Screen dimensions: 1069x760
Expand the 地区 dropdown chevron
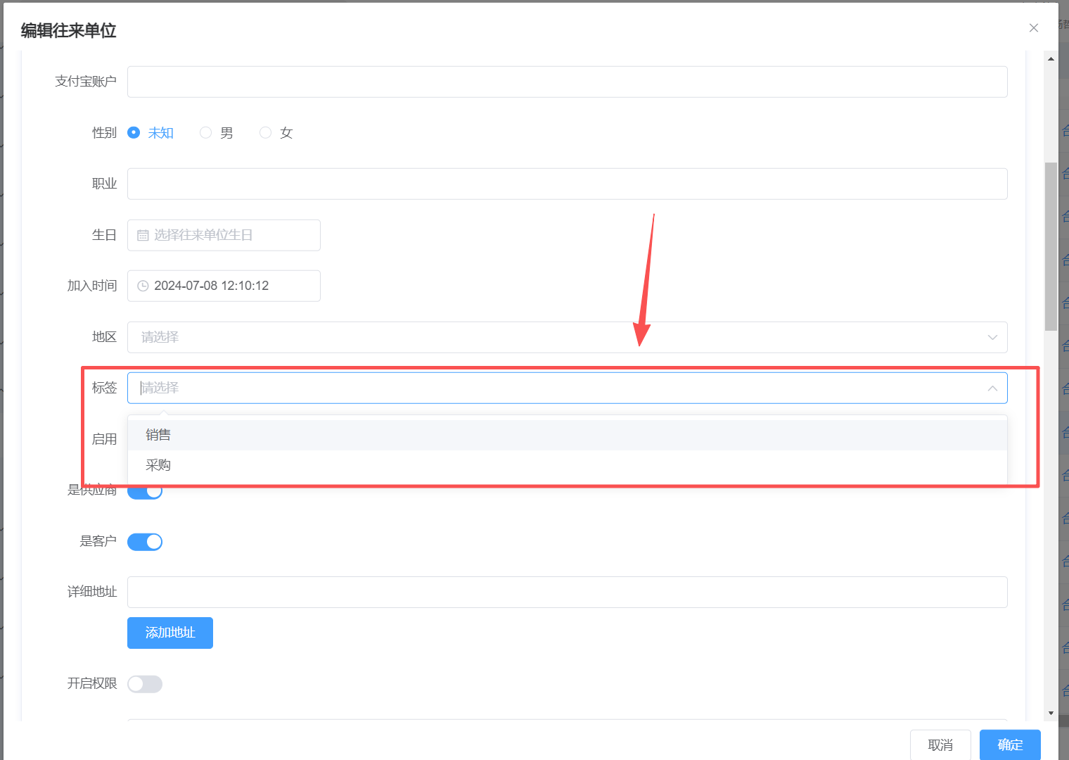tap(992, 337)
